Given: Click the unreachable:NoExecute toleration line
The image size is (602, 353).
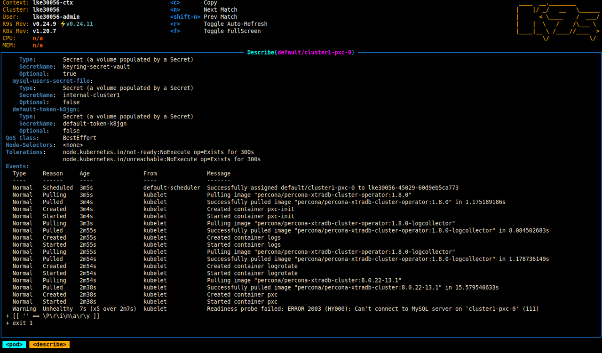Looking at the screenshot, I should 162,159.
